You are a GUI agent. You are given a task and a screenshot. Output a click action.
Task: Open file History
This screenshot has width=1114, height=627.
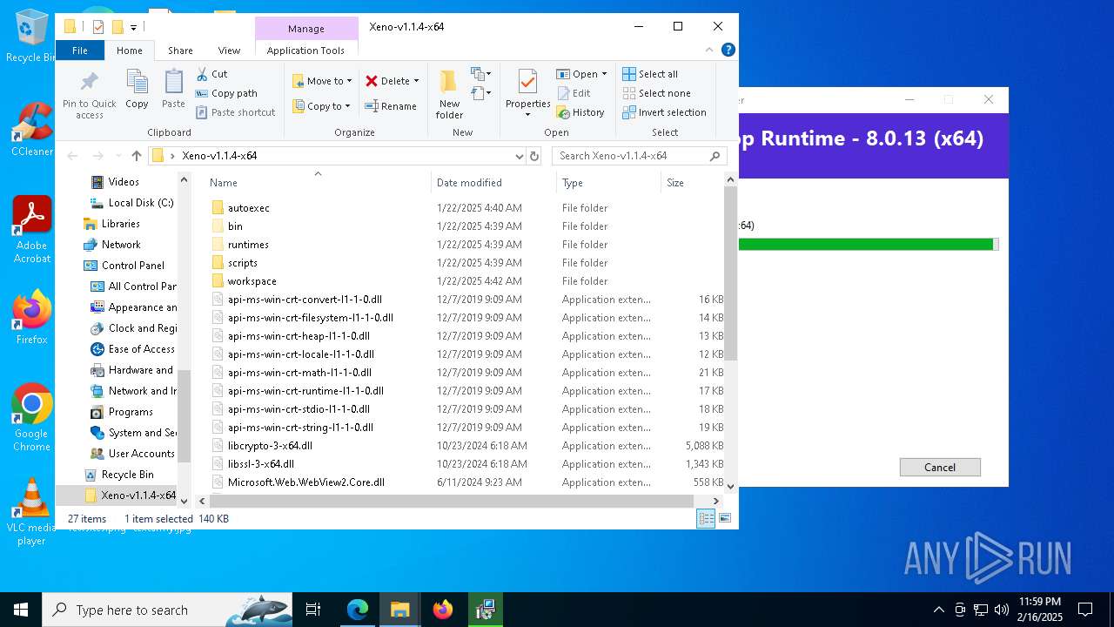click(580, 112)
